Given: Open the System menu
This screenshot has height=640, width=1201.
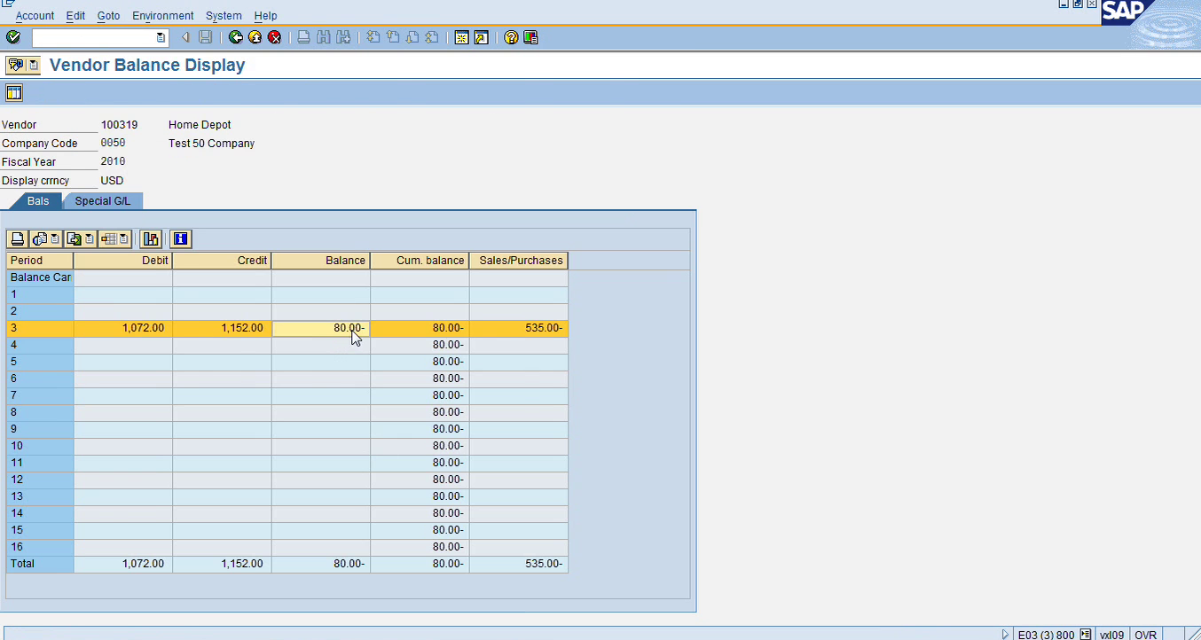Looking at the screenshot, I should 224,16.
